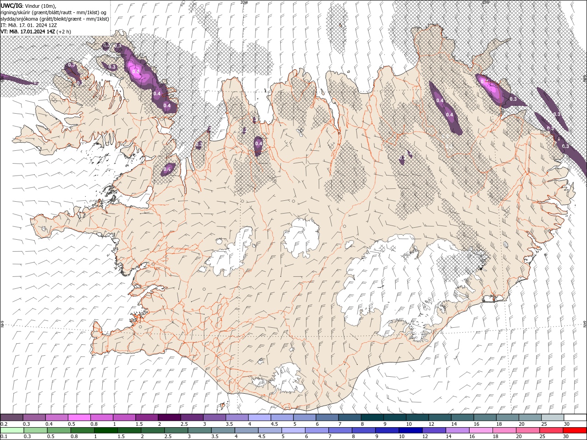Click lower legend swatch between 7 and 8
This screenshot has width=587, height=440.
coord(340,430)
